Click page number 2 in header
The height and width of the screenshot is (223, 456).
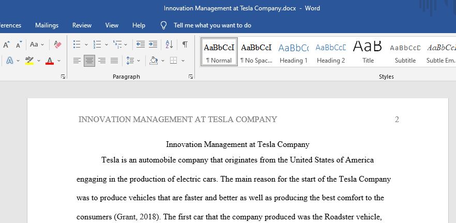point(397,120)
